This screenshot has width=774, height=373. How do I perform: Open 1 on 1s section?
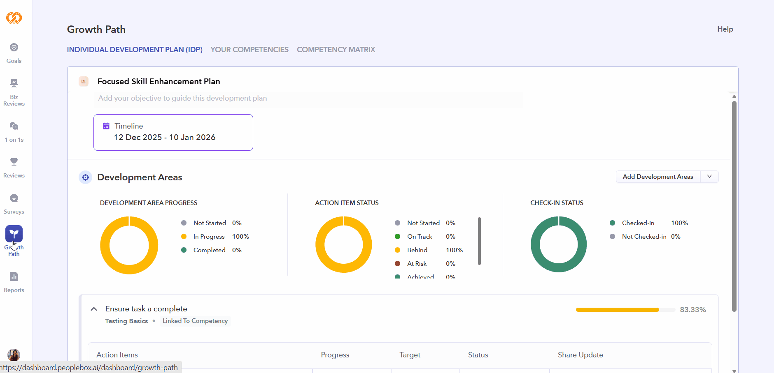tap(14, 131)
